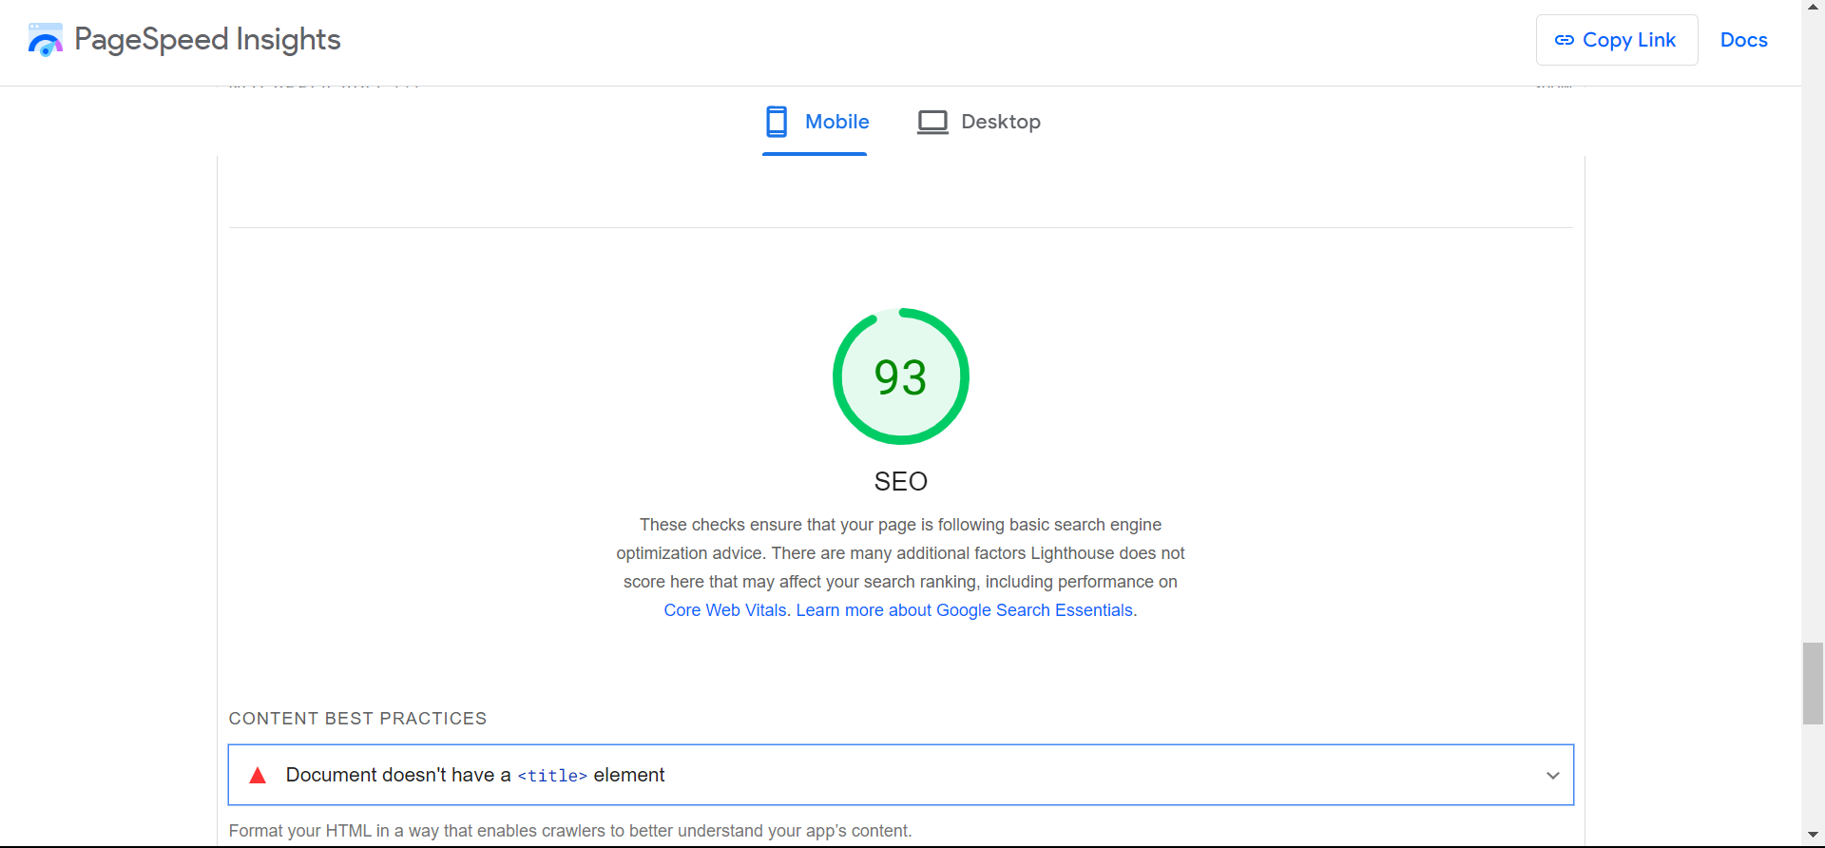This screenshot has width=1825, height=848.
Task: Open the Docs link
Action: click(1743, 40)
